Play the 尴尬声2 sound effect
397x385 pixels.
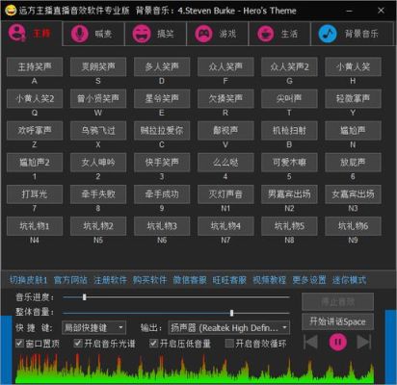coord(35,163)
